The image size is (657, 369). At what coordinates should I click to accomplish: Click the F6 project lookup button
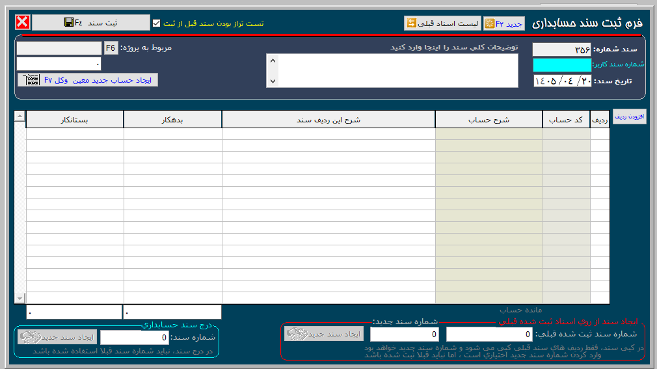pos(111,48)
